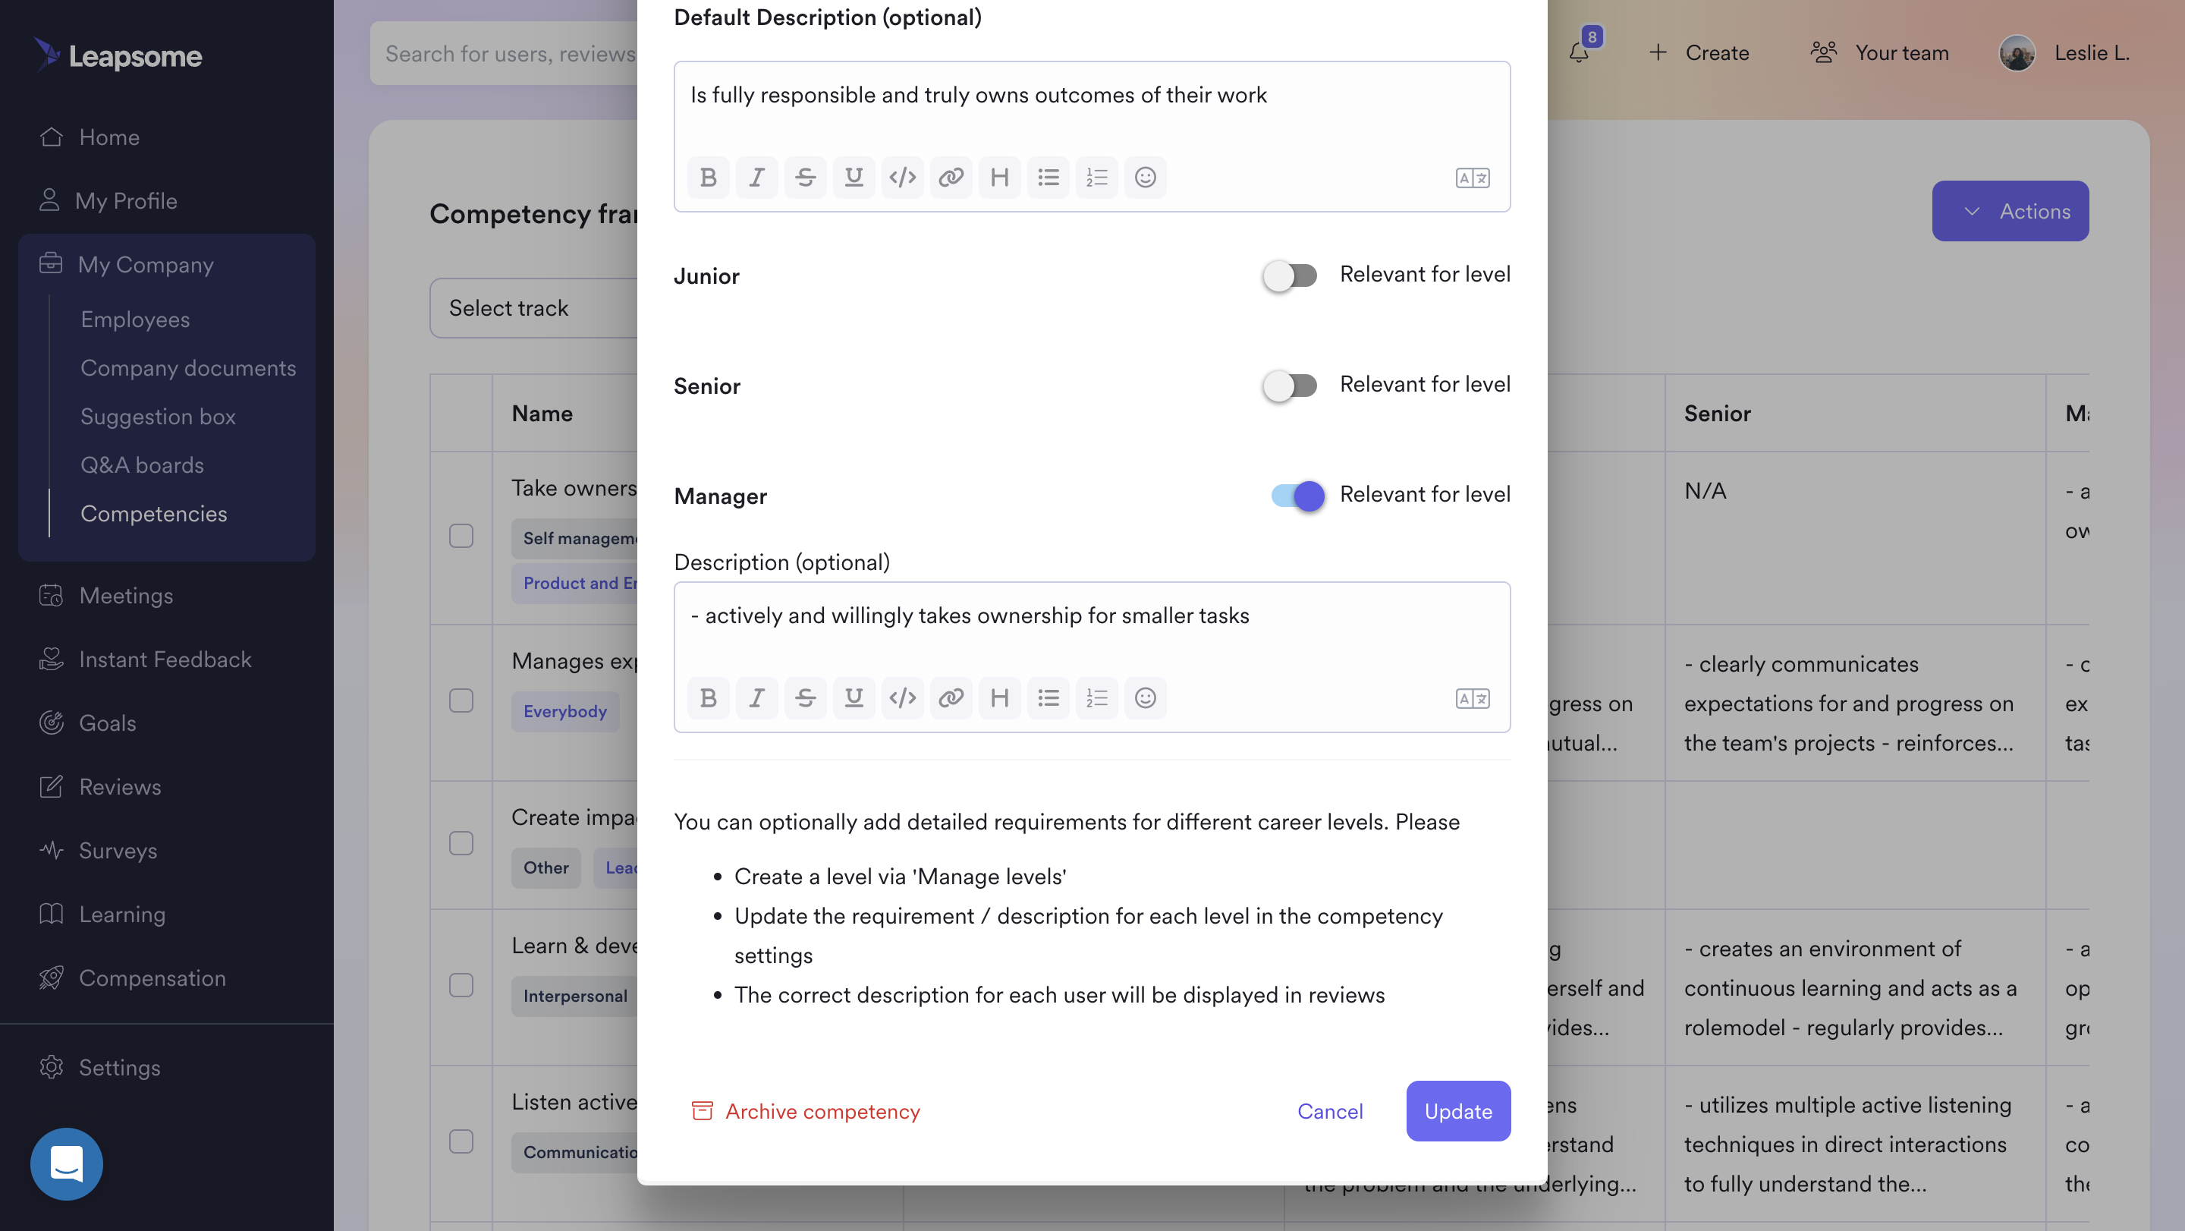
Task: Apply strikethrough in Default Description toolbar
Action: pyautogui.click(x=805, y=178)
